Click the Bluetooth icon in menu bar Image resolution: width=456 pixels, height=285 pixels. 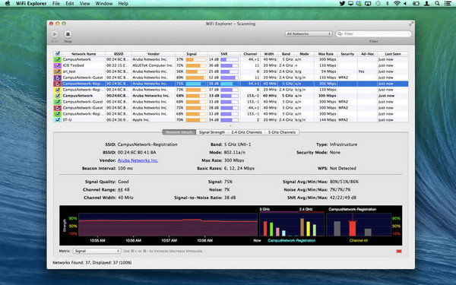coord(388,4)
